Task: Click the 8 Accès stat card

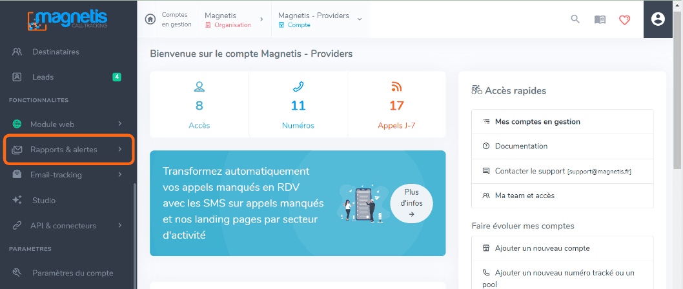Action: (199, 105)
